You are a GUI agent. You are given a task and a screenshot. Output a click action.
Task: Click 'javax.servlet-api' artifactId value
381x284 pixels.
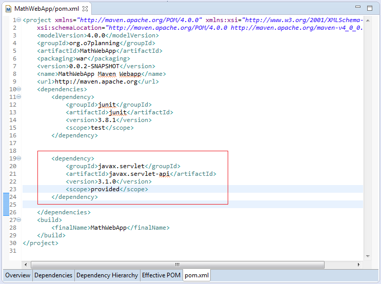[139, 174]
